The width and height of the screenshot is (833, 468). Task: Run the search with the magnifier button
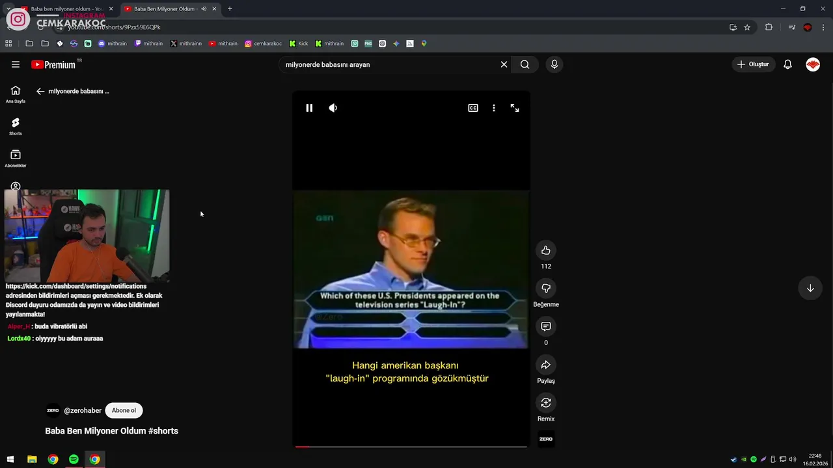click(x=525, y=64)
